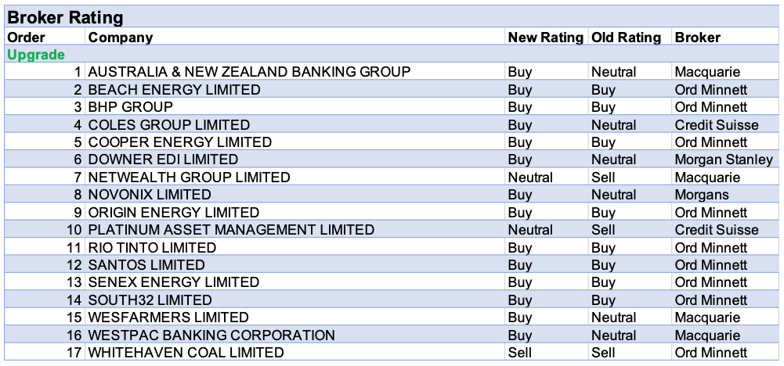Screen dimensions: 784x366
Task: Select PLATINUM ASSET MANAGEMENT LIMITED cell
Action: pyautogui.click(x=231, y=230)
